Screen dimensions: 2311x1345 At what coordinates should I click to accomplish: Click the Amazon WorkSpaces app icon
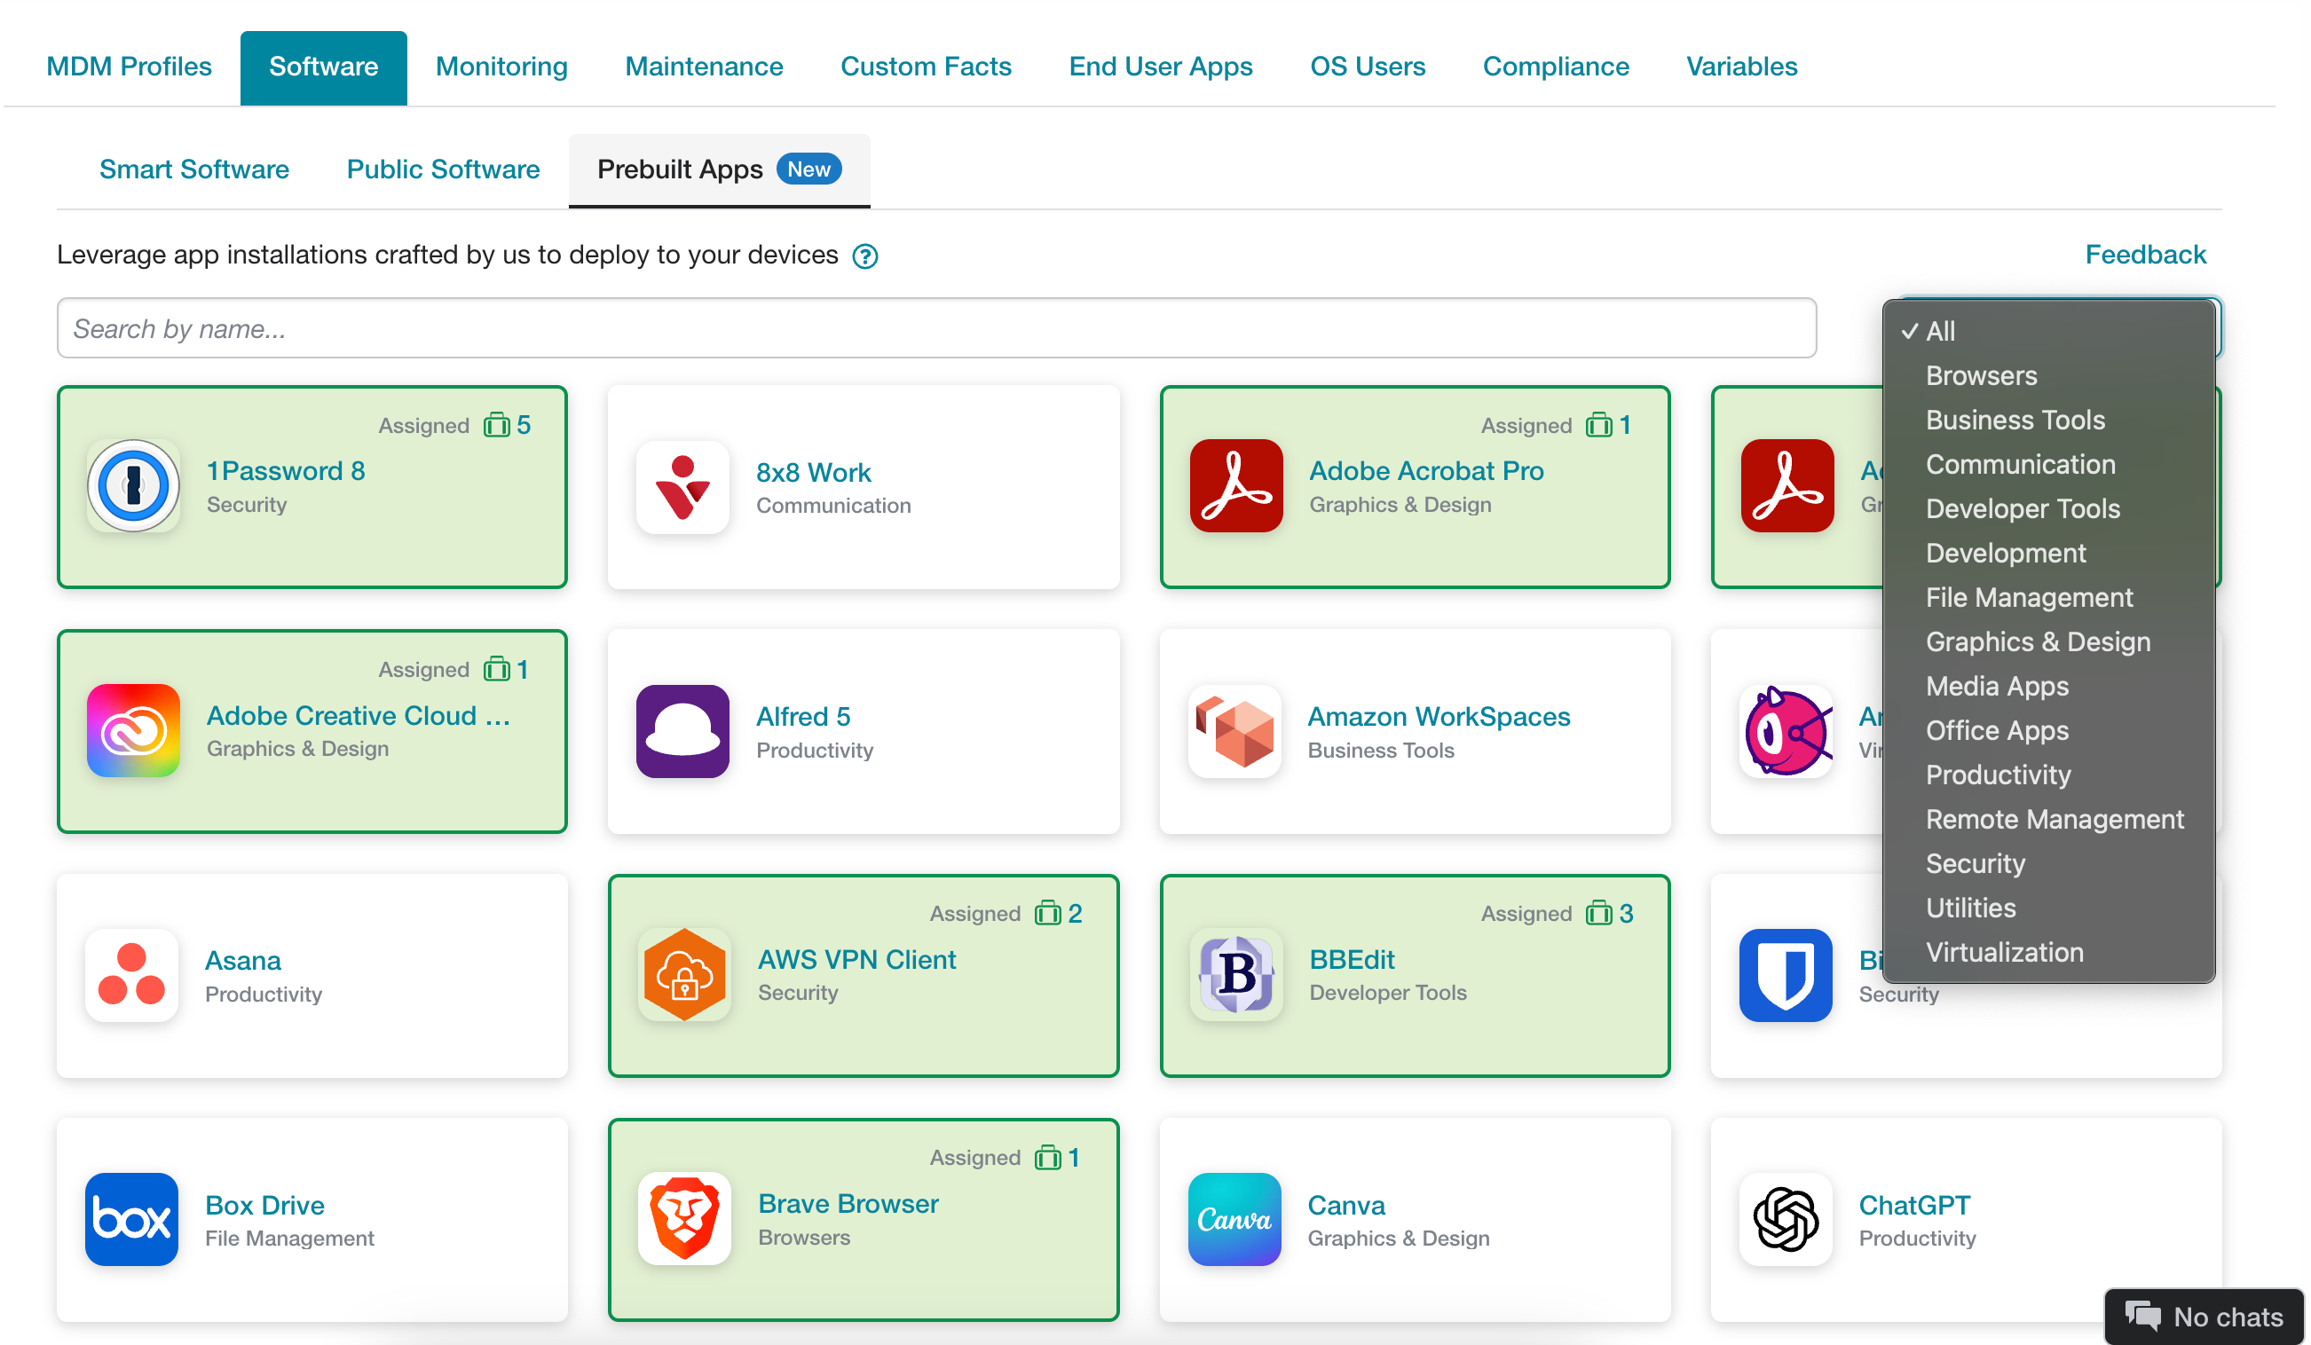[x=1234, y=731]
